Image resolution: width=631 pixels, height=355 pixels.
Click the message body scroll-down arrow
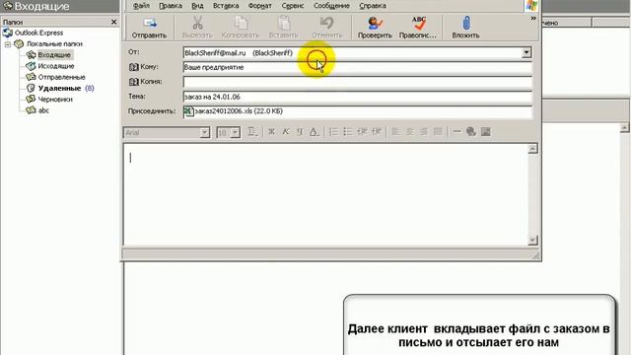click(532, 240)
